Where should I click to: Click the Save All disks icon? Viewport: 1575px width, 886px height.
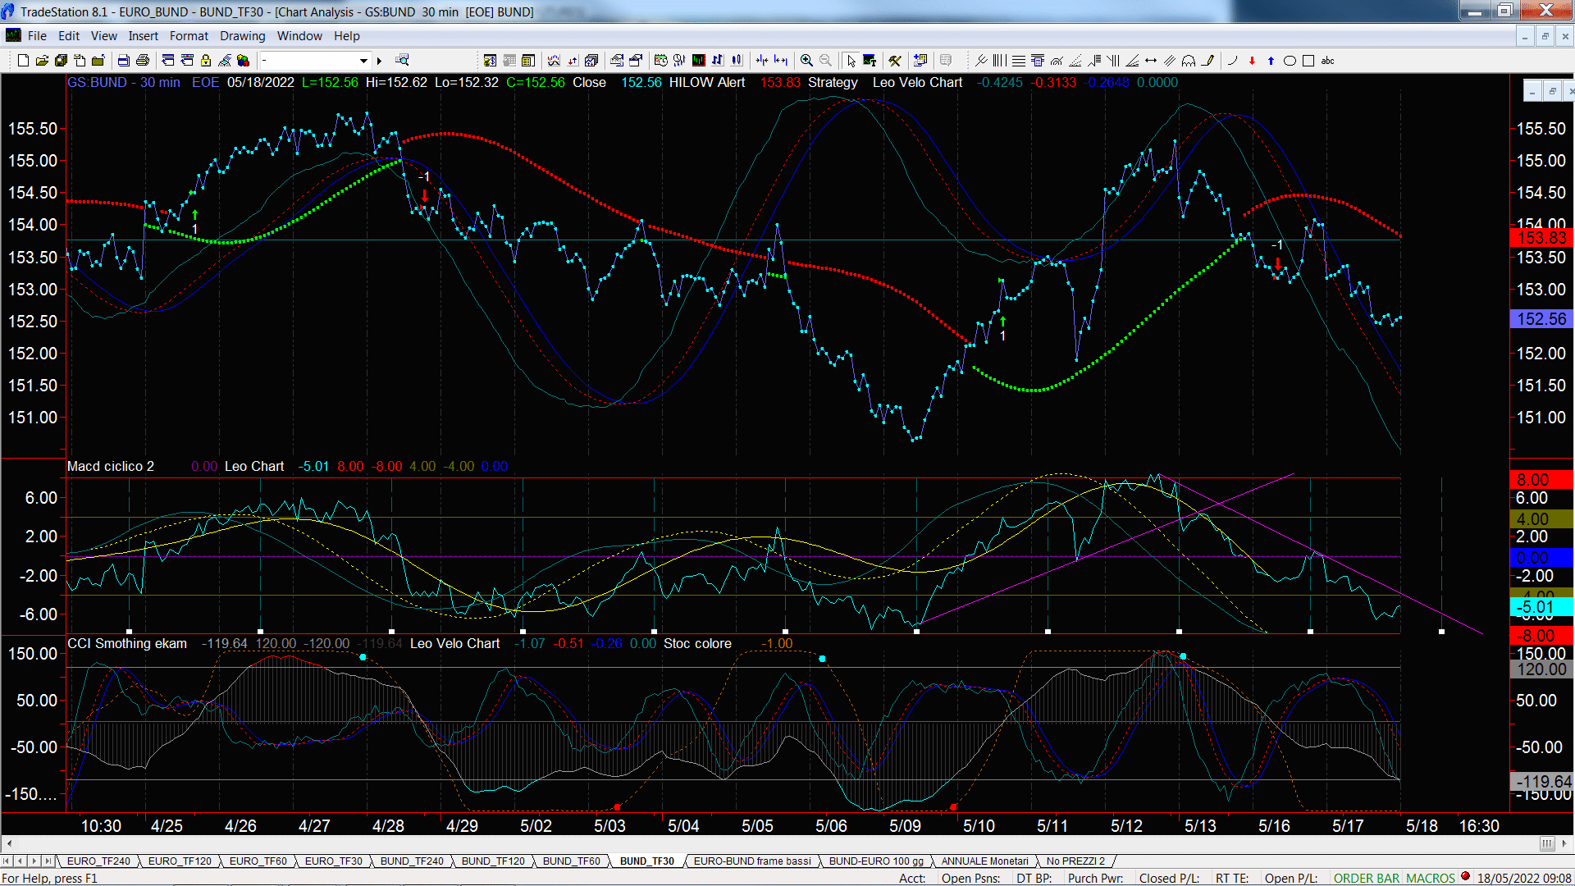pyautogui.click(x=61, y=60)
